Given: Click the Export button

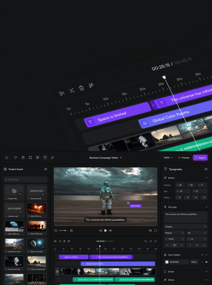Looking at the screenshot, I should 200,158.
